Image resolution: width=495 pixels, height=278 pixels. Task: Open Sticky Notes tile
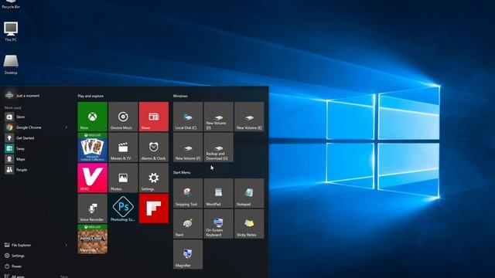tap(249, 223)
